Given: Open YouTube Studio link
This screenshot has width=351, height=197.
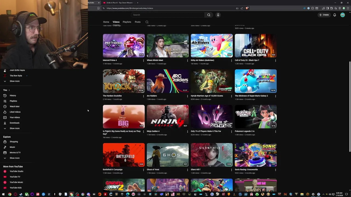Looking at the screenshot, I should coord(16,171).
